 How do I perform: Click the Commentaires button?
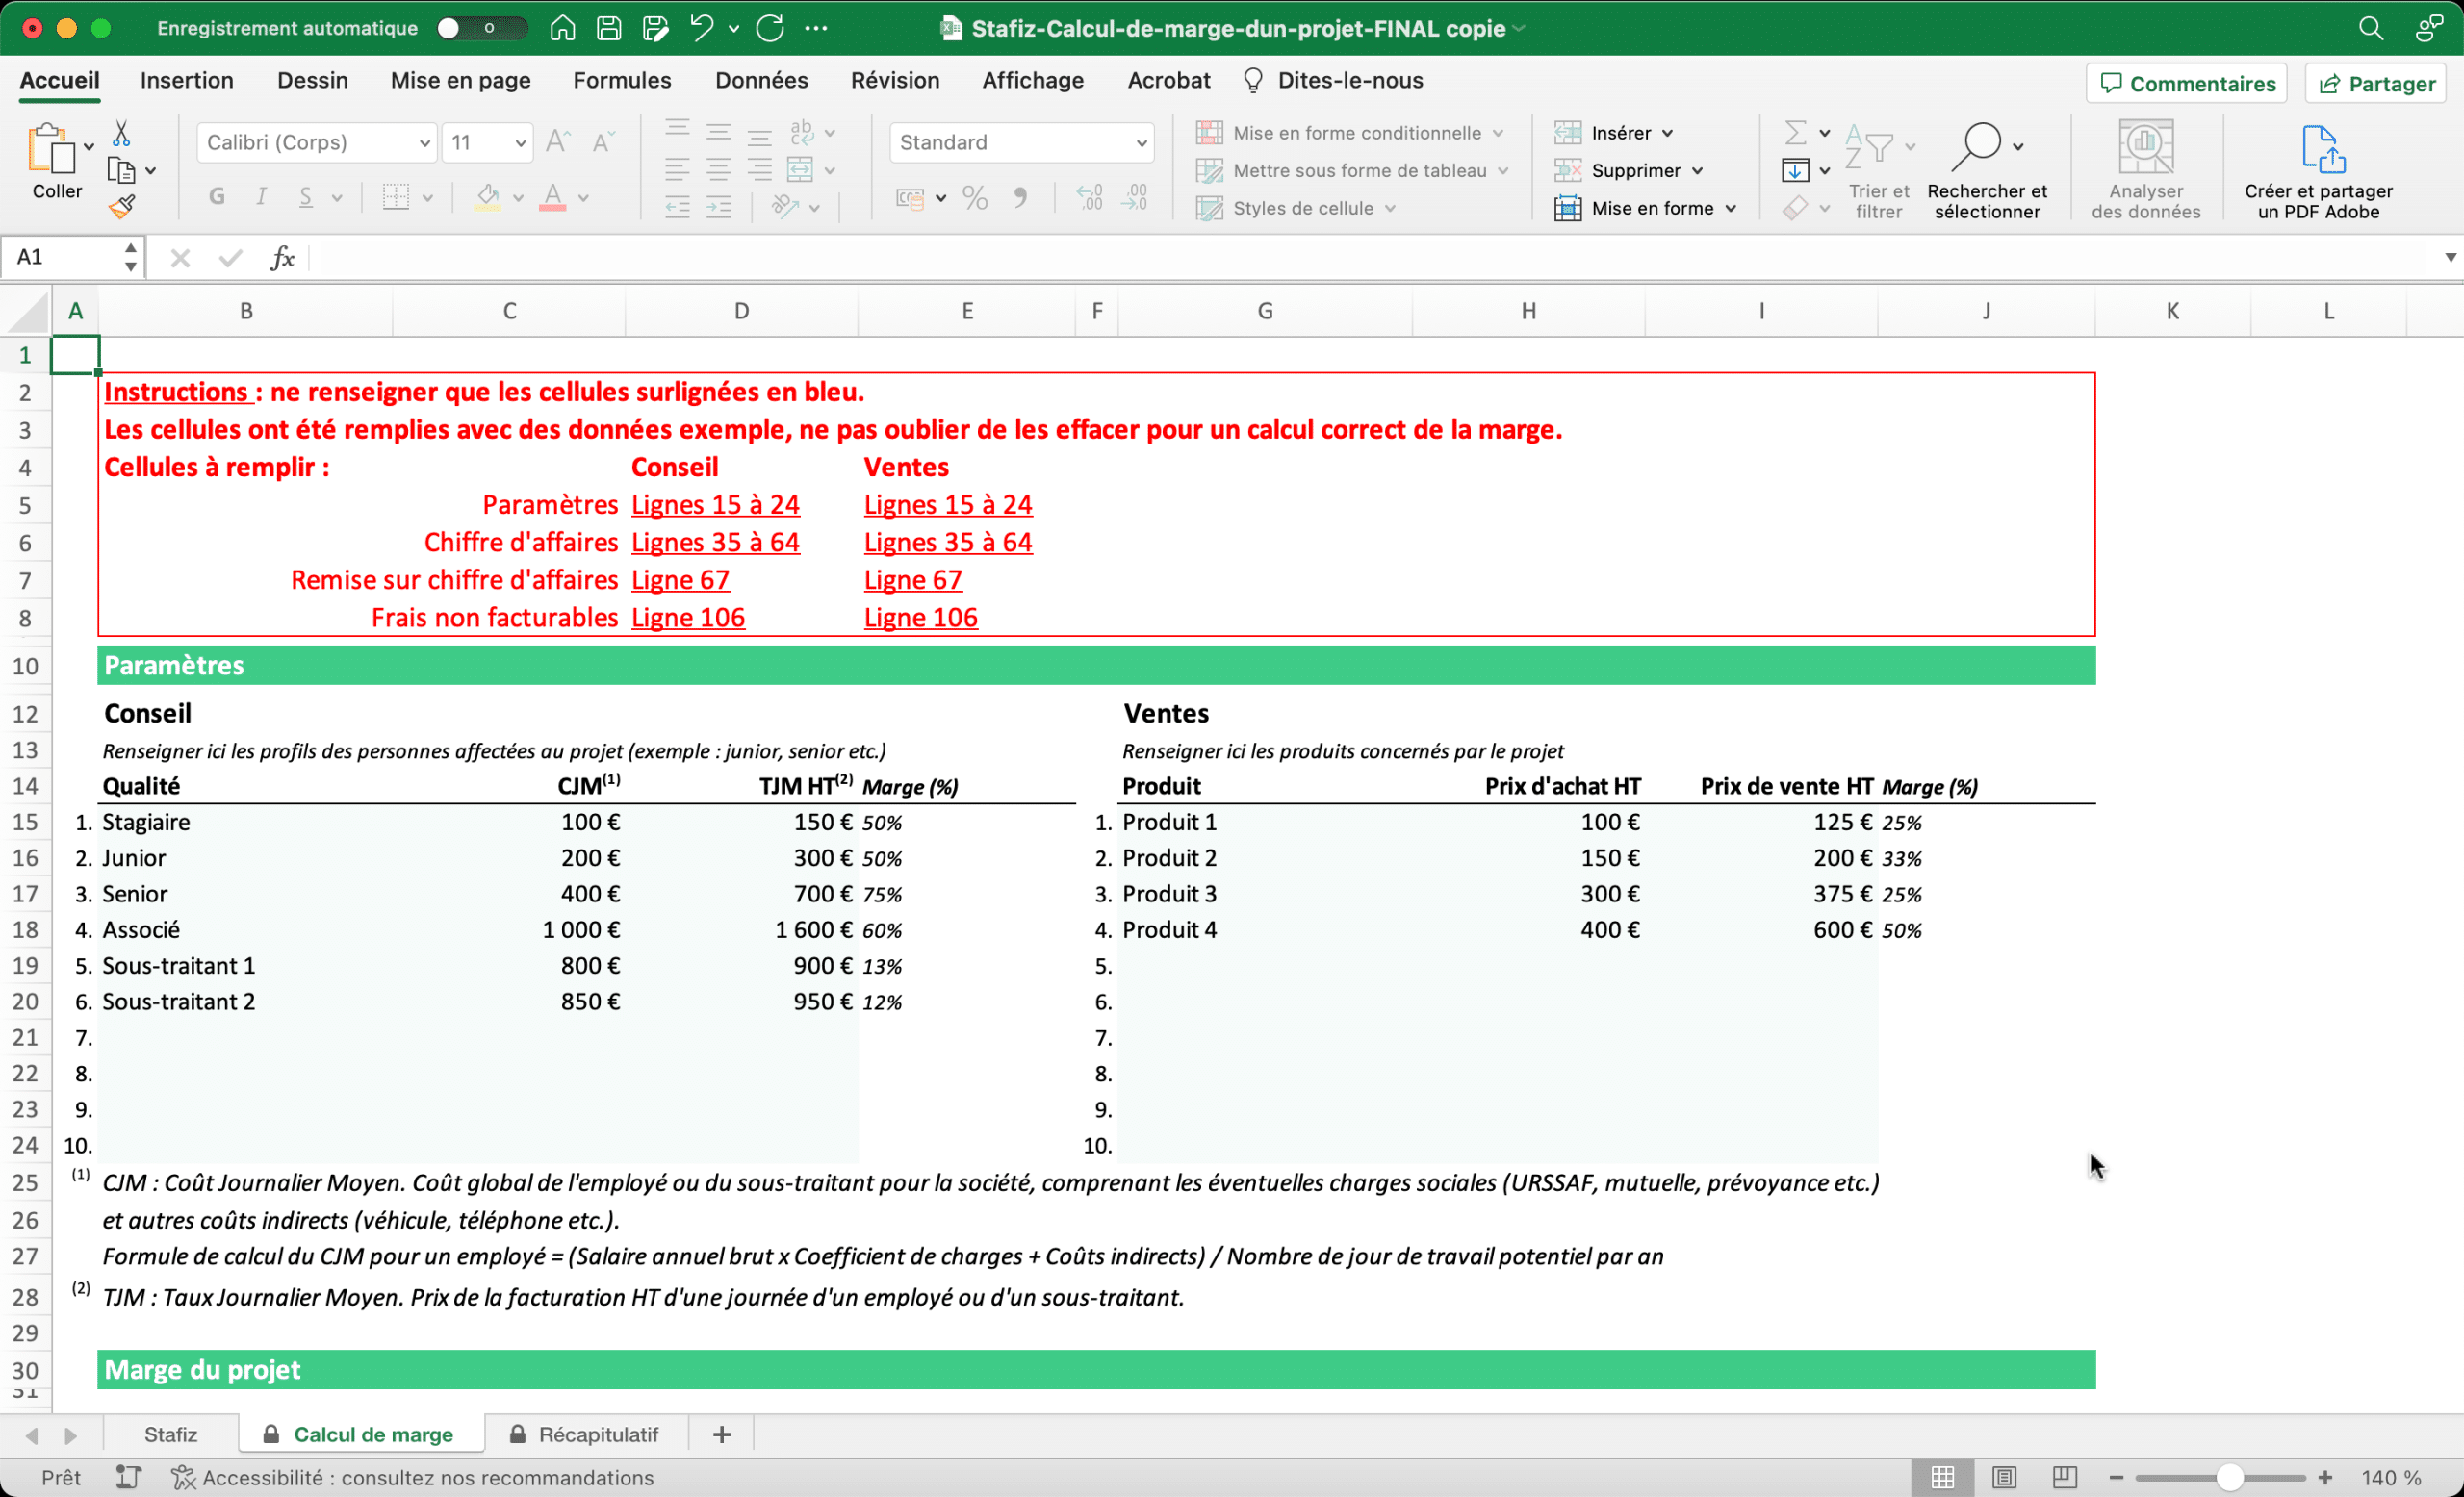[2186, 84]
